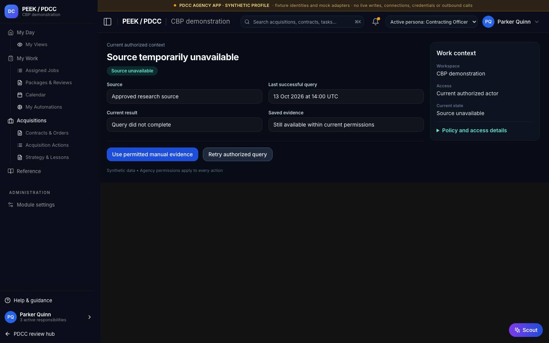The image size is (549, 343).
Task: Click the 'Work context' panel title
Action: click(456, 53)
